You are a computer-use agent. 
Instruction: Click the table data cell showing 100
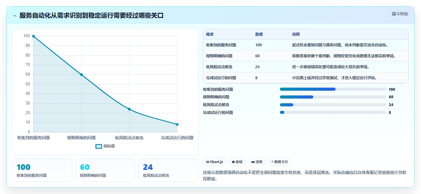[x=259, y=45]
